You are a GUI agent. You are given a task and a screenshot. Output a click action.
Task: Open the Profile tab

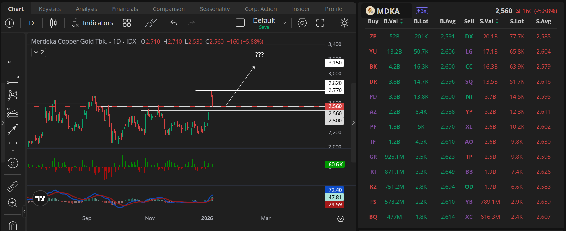coord(334,9)
